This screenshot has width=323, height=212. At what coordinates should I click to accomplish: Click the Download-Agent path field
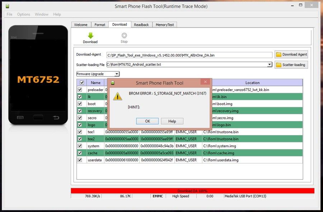[x=189, y=55]
